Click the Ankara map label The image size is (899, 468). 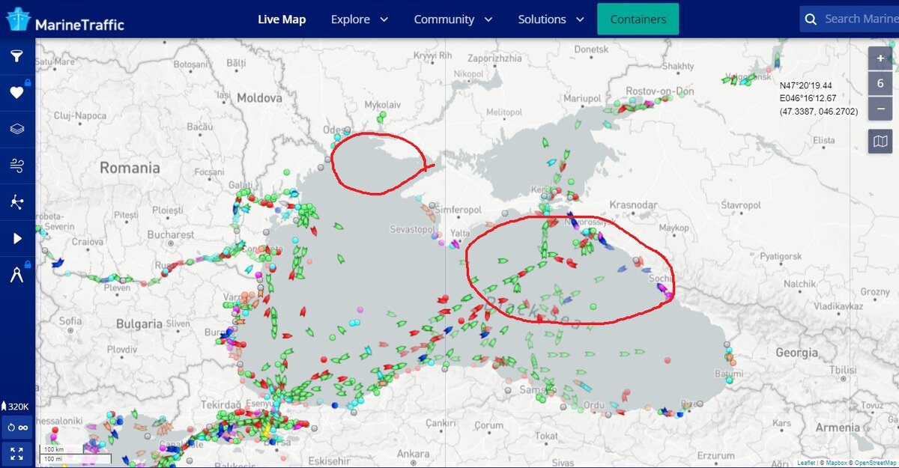click(413, 454)
